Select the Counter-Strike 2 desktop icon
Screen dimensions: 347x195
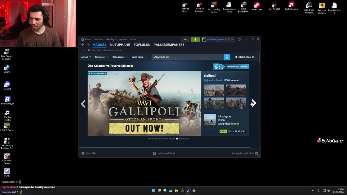pos(334,8)
